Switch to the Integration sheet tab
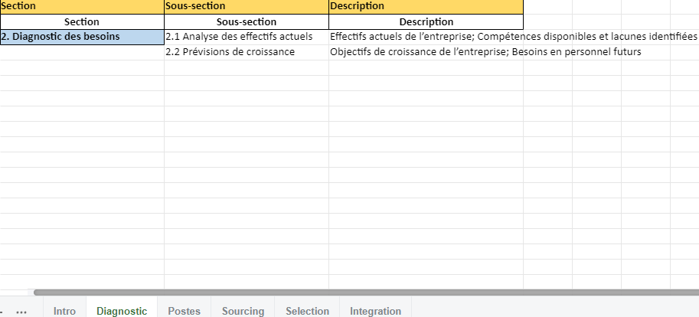The image size is (699, 317). coord(375,311)
